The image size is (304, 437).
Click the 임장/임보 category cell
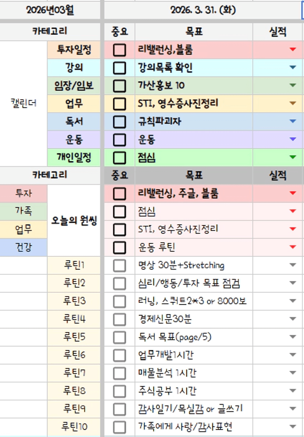pos(74,86)
